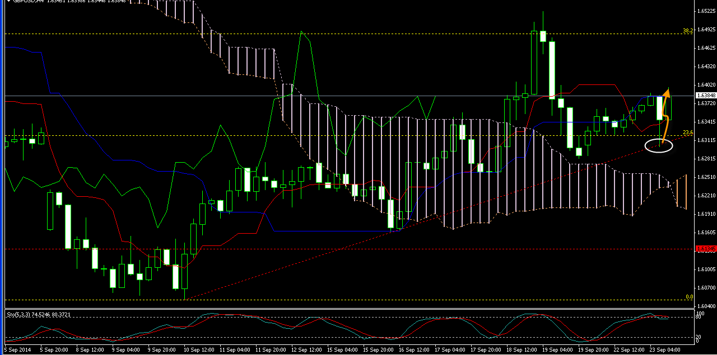The image size is (717, 355).
Task: Click the 22 Sep 12:00 time label
Action: 630,349
